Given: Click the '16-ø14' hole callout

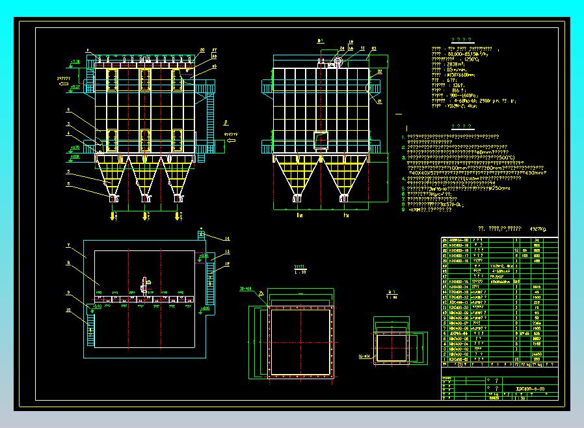Looking at the screenshot, I should pyautogui.click(x=364, y=356).
